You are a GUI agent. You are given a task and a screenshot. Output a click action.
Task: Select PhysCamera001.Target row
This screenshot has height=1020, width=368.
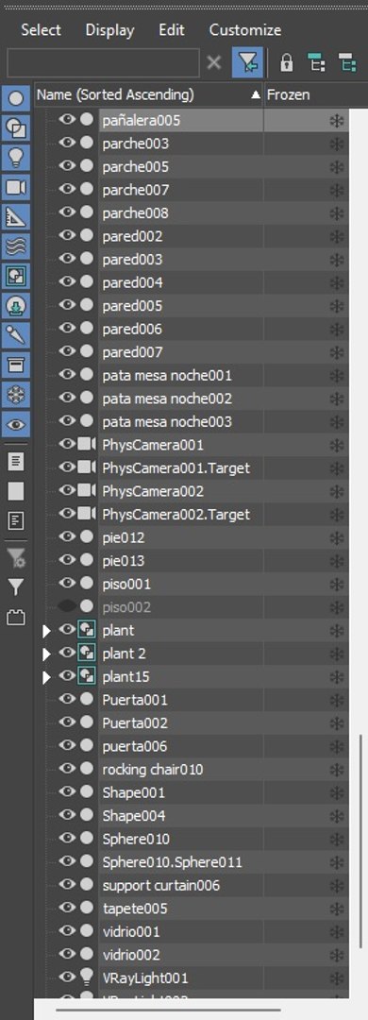(176, 467)
